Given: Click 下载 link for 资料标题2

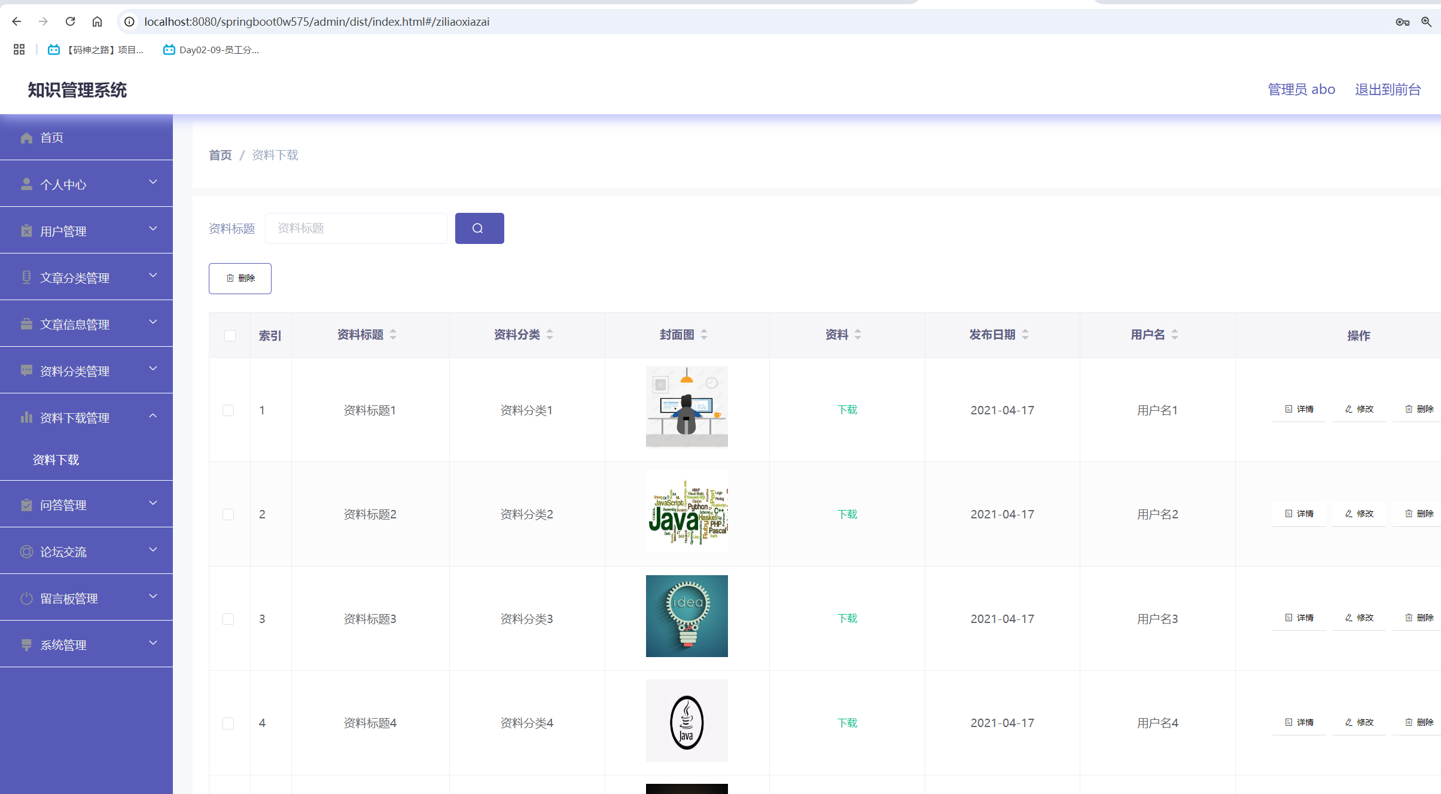Looking at the screenshot, I should [847, 514].
